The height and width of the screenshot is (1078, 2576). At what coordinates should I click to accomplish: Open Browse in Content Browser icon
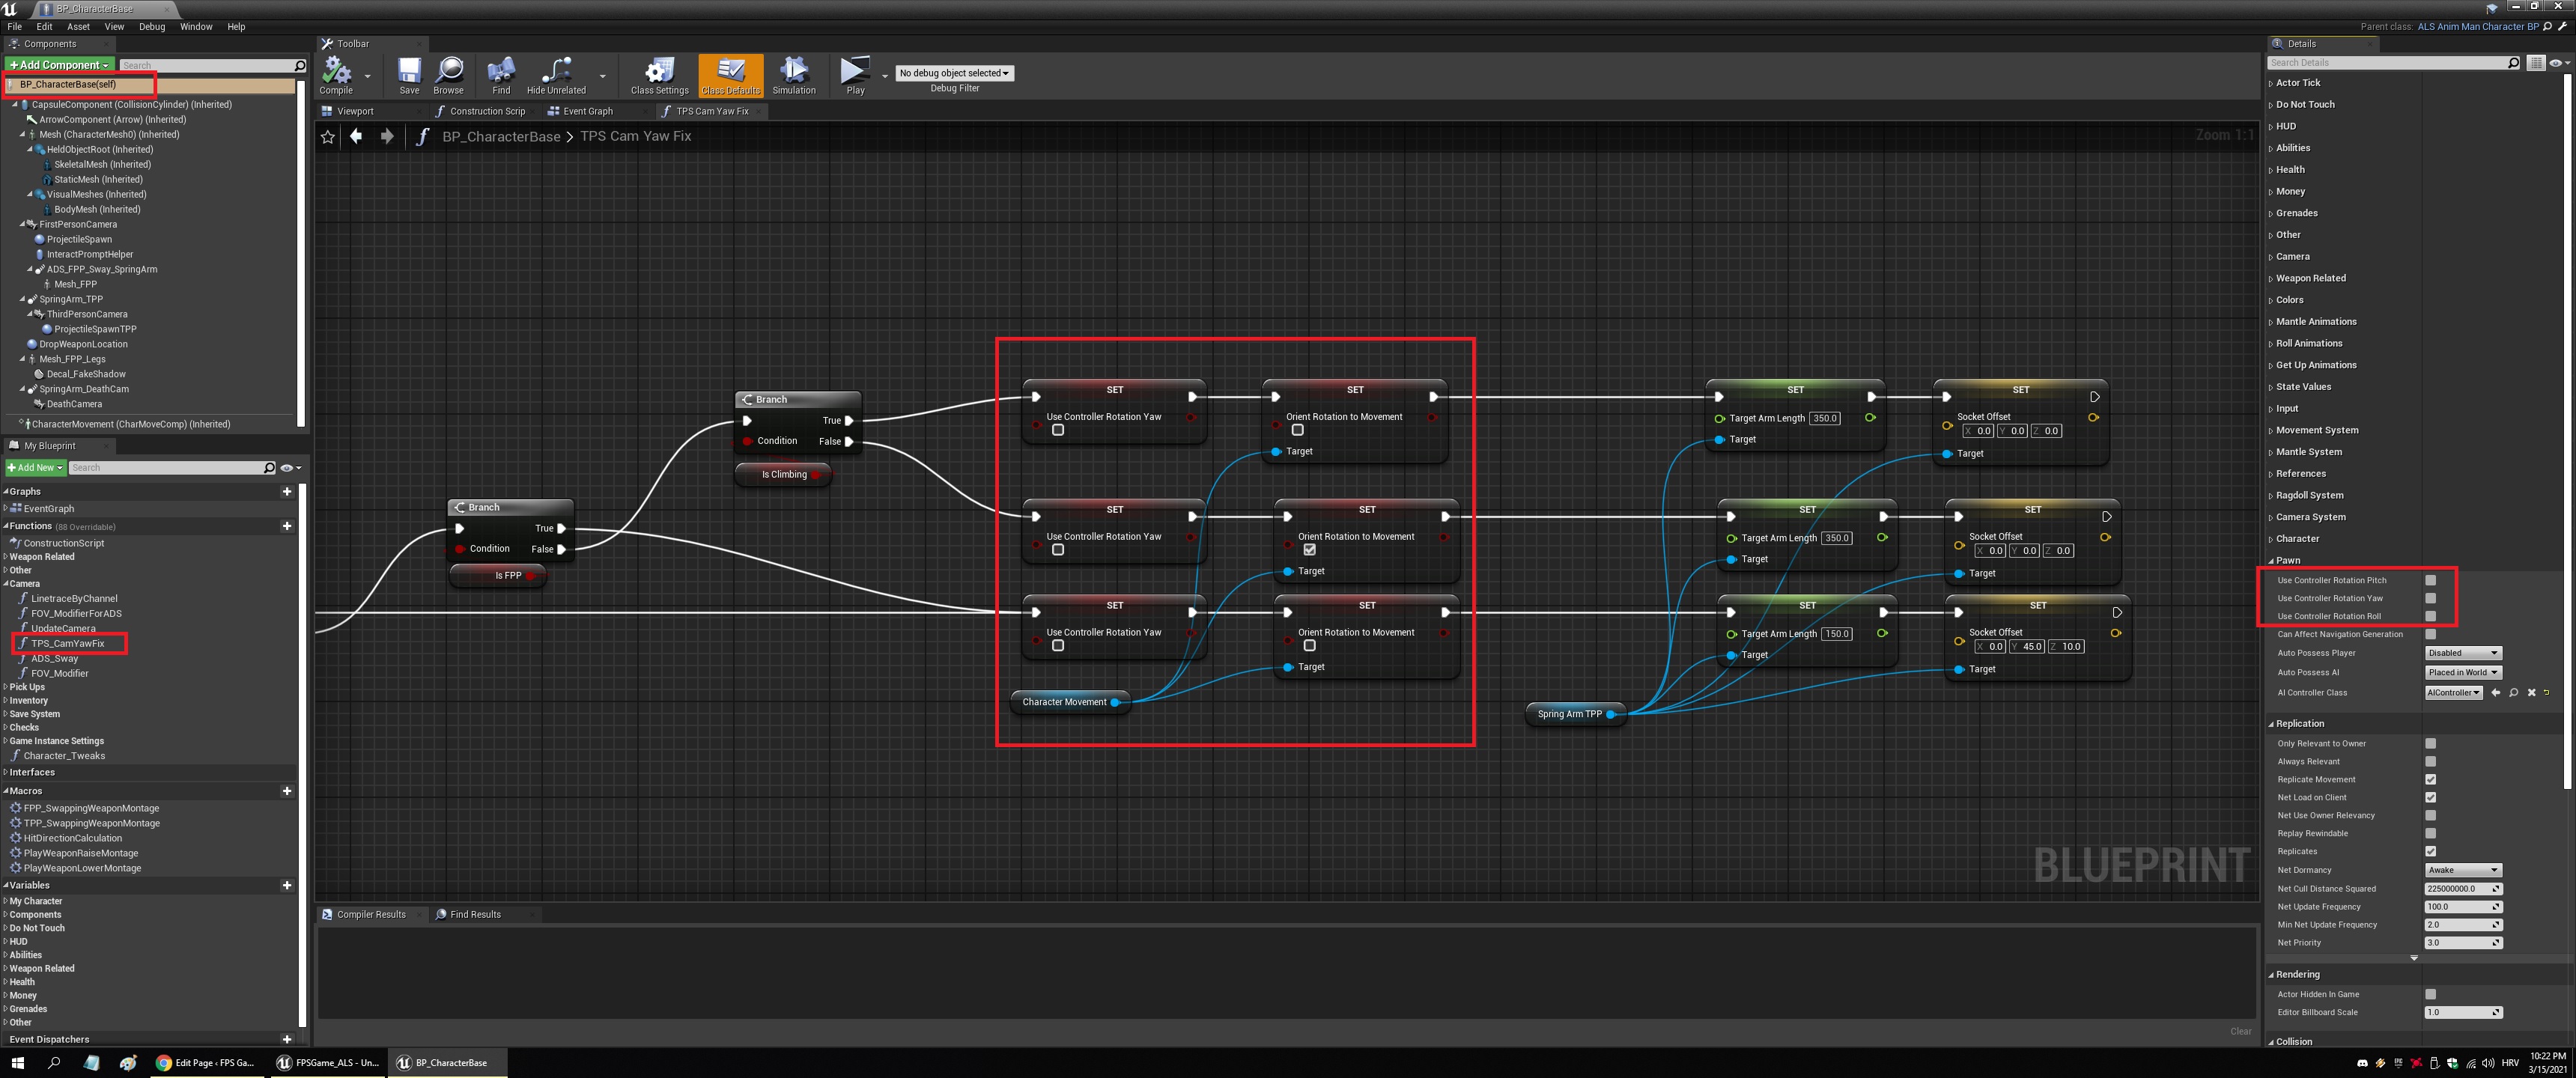(449, 71)
